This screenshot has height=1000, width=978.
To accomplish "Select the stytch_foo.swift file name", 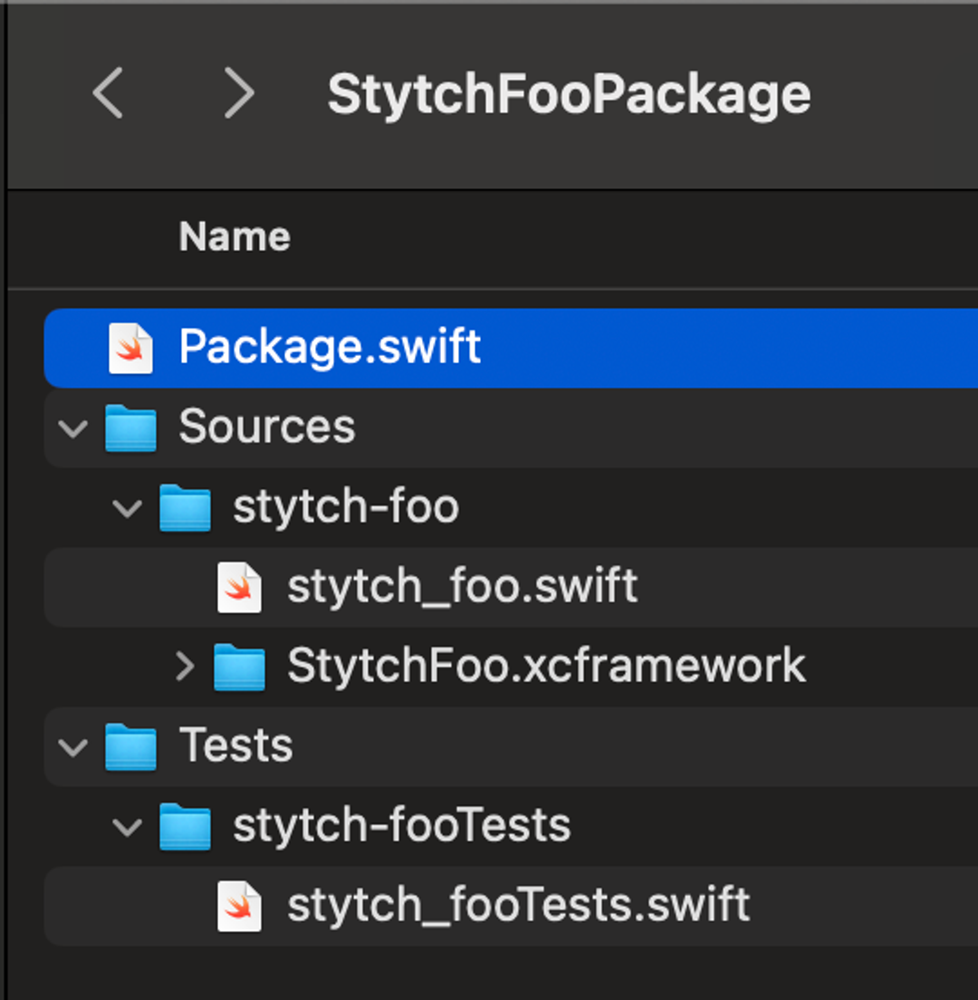I will click(462, 587).
